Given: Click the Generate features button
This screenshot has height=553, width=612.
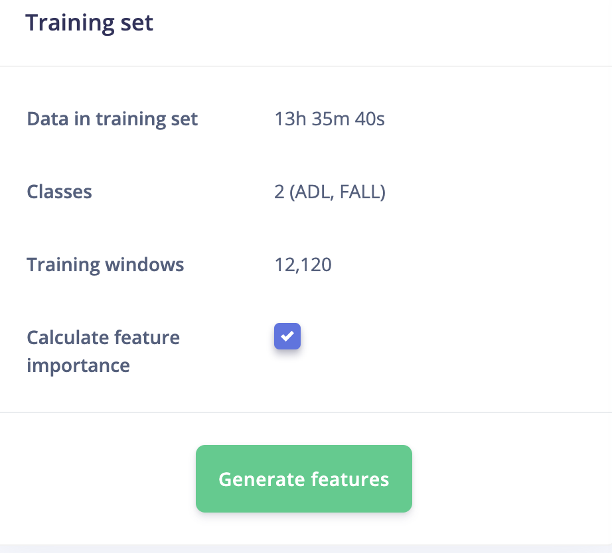Looking at the screenshot, I should pos(303,479).
